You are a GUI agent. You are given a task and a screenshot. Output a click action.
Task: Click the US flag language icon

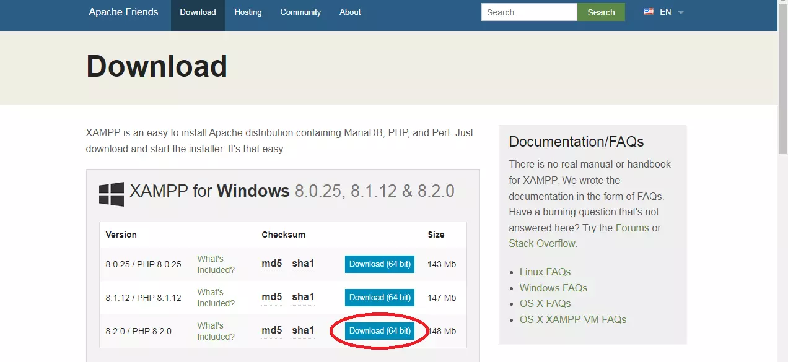click(649, 12)
